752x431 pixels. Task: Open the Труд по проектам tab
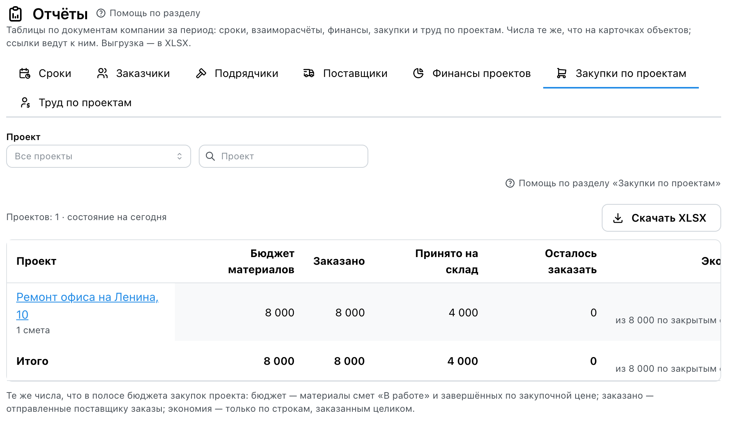[x=76, y=102]
